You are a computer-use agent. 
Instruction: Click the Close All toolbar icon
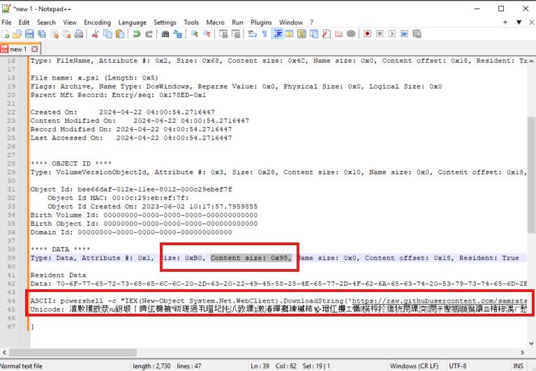(x=67, y=34)
